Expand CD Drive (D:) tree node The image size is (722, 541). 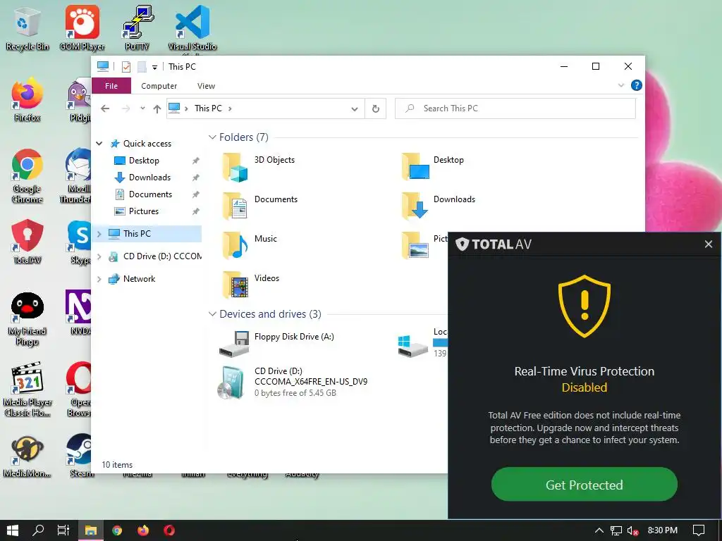tap(99, 256)
